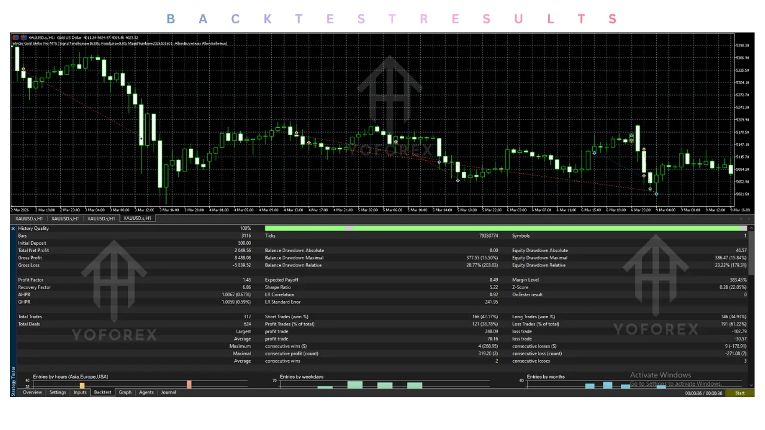
Task: Click the Initial Deposit row label
Action: tap(32, 243)
